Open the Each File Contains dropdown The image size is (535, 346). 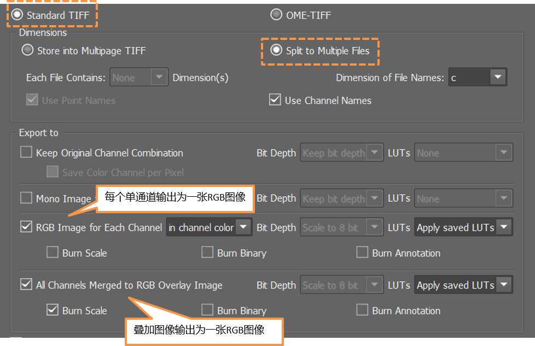click(x=139, y=78)
